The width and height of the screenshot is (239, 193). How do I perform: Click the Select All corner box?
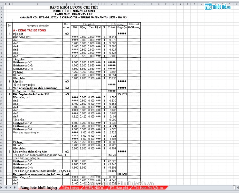coord(2,4)
